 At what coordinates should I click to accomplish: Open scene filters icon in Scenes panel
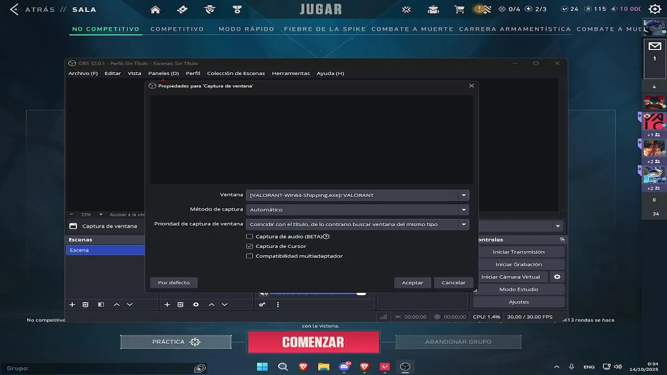point(101,305)
